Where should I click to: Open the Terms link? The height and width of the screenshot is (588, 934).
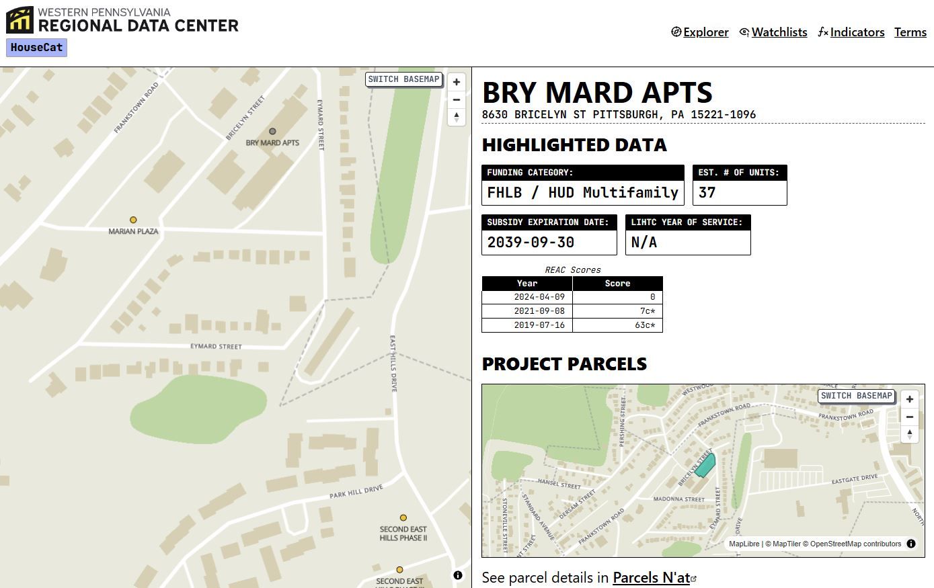(x=910, y=32)
